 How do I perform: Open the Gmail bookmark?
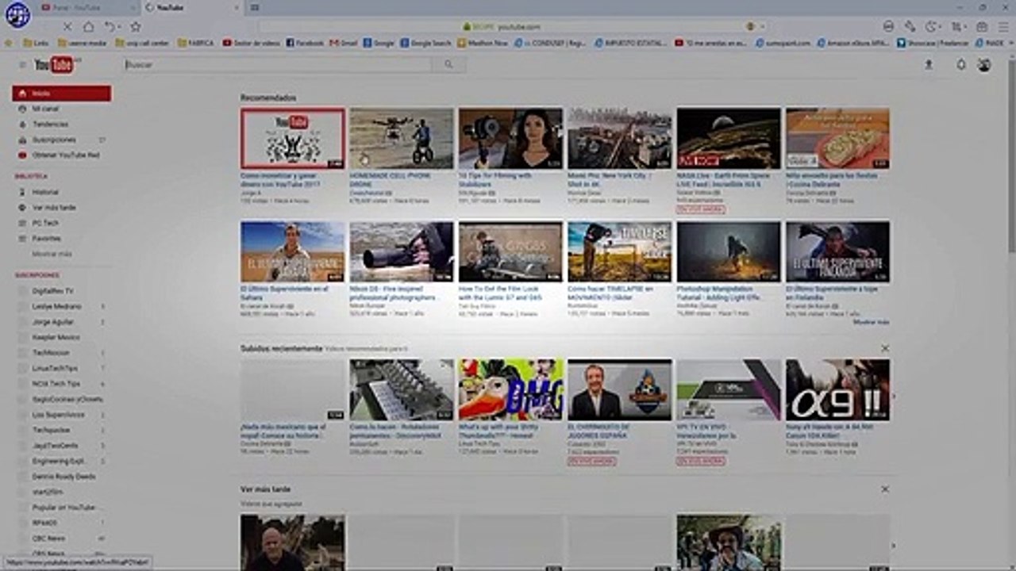pyautogui.click(x=344, y=43)
